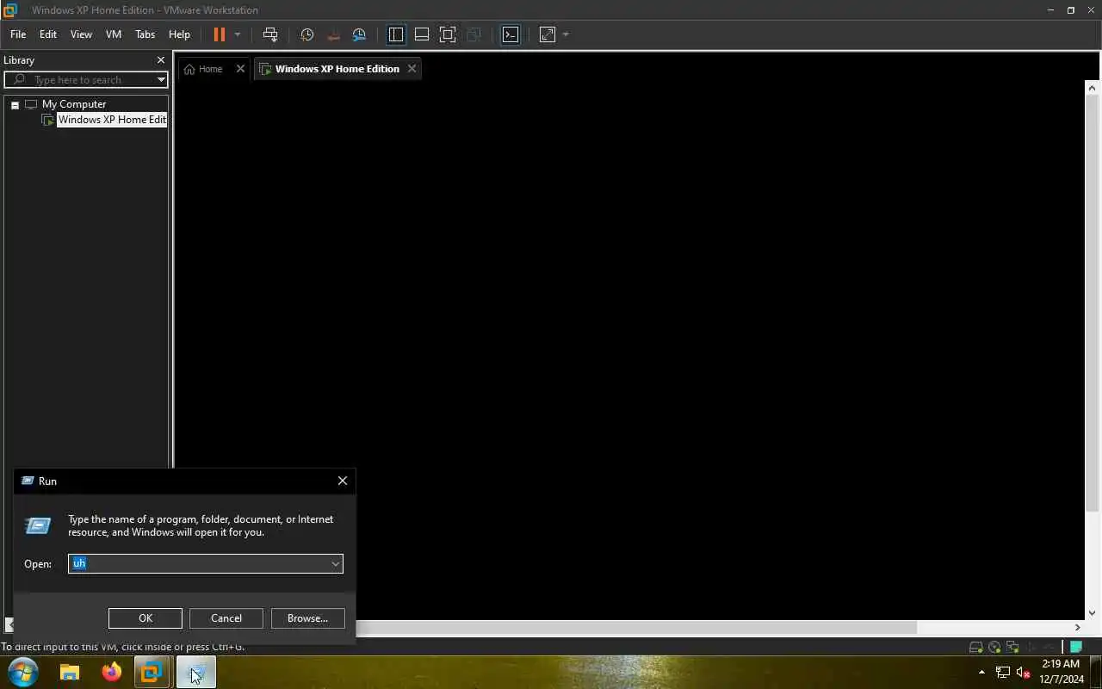Click the Browse... button
1102x689 pixels.
(x=307, y=618)
